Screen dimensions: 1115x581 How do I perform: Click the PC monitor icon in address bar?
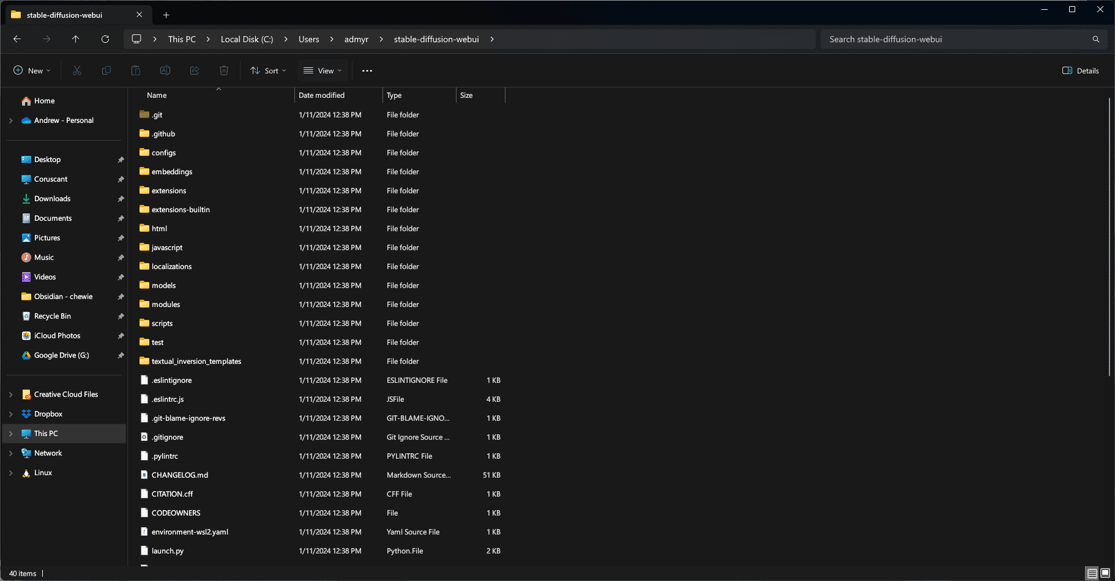(136, 39)
